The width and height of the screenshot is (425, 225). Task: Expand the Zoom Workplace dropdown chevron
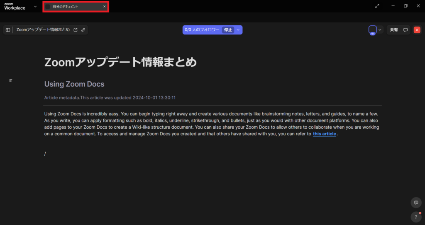pos(35,7)
